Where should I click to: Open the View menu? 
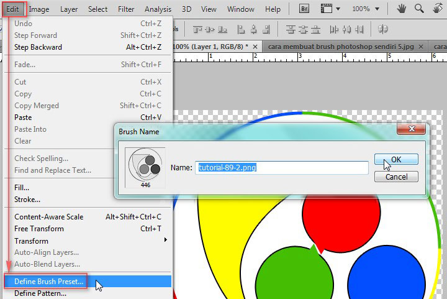(x=209, y=9)
